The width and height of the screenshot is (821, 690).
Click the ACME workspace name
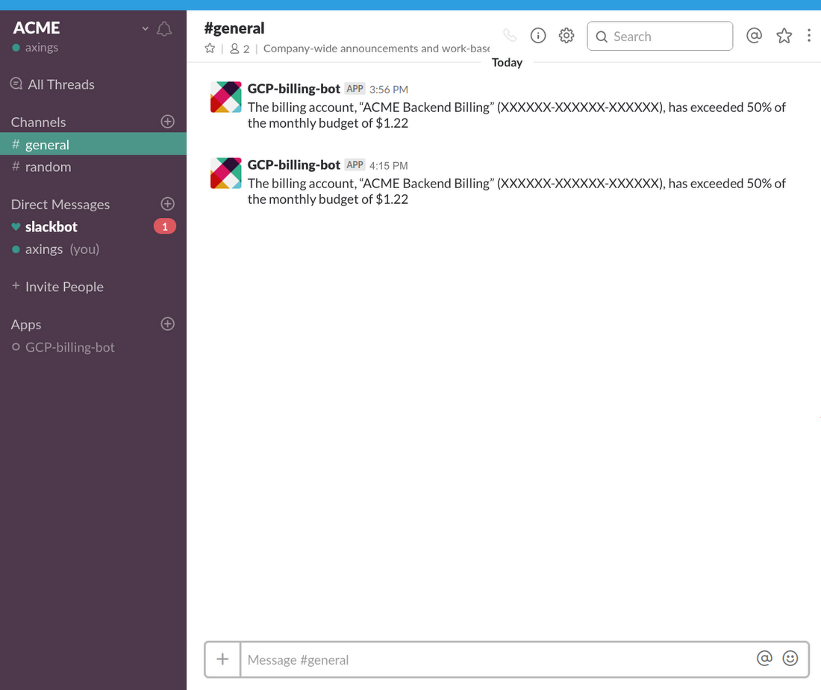(37, 27)
